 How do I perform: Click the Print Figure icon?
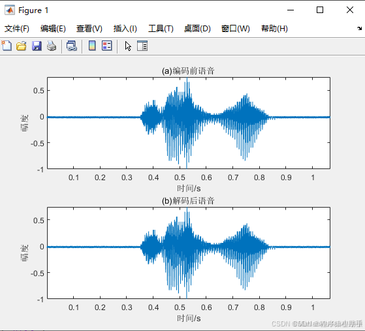pos(52,46)
